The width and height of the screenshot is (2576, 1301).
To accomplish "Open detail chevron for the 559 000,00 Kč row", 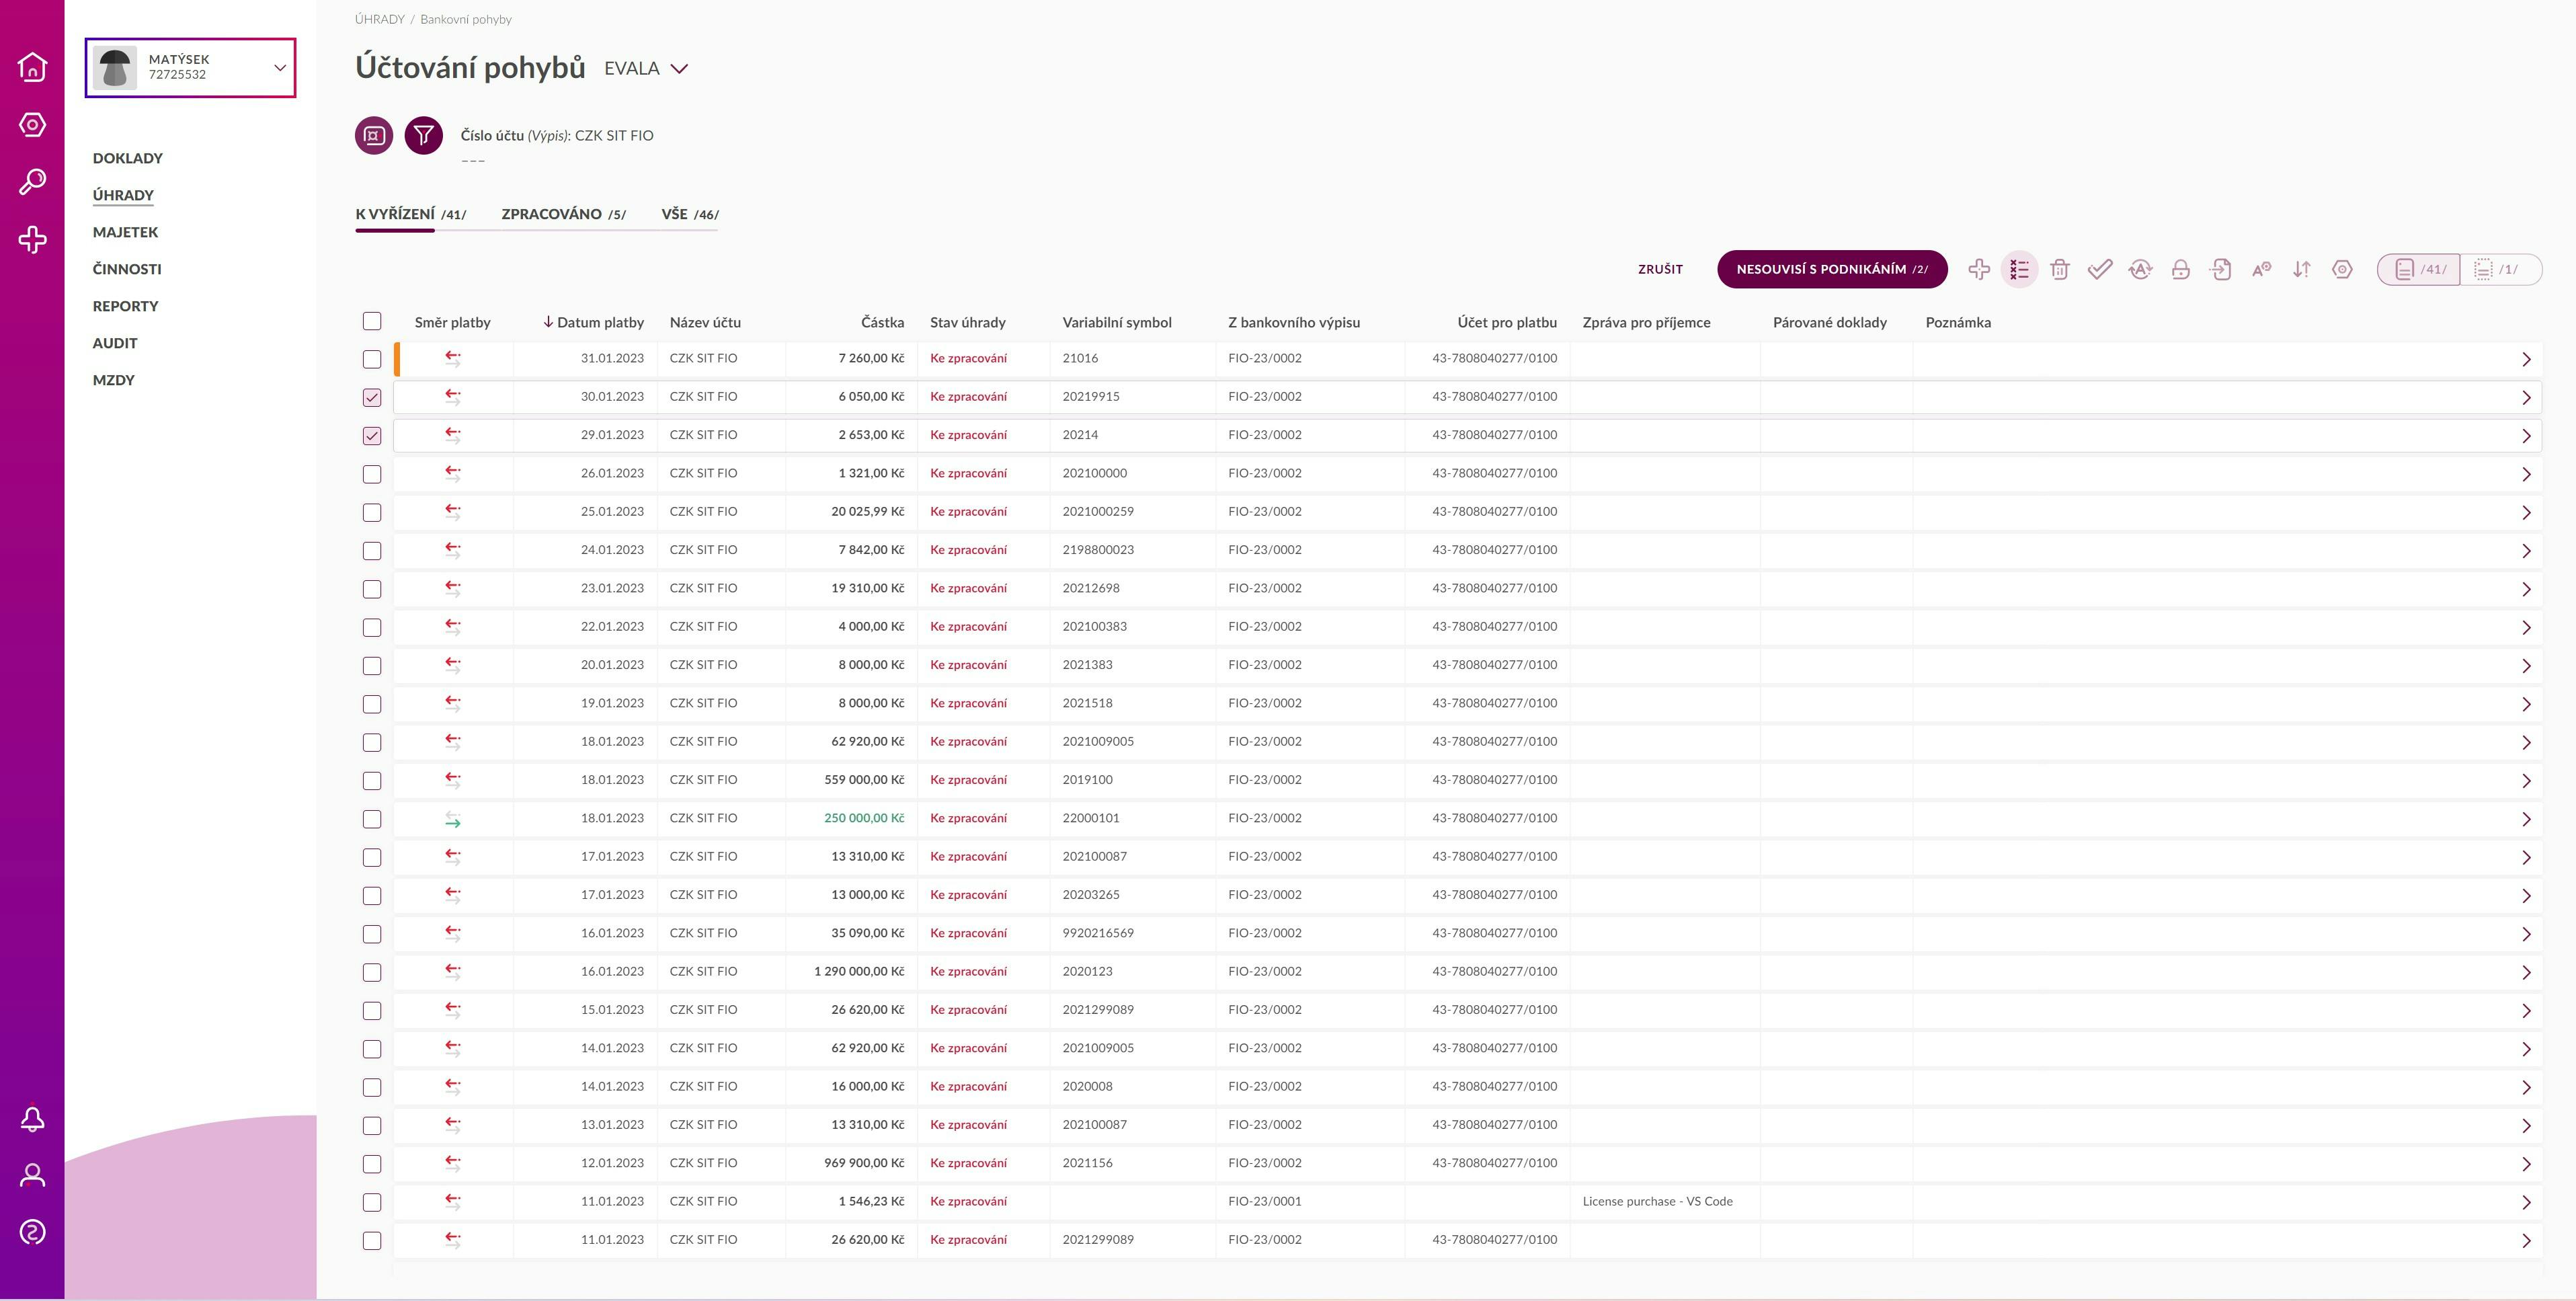I will pos(2526,780).
